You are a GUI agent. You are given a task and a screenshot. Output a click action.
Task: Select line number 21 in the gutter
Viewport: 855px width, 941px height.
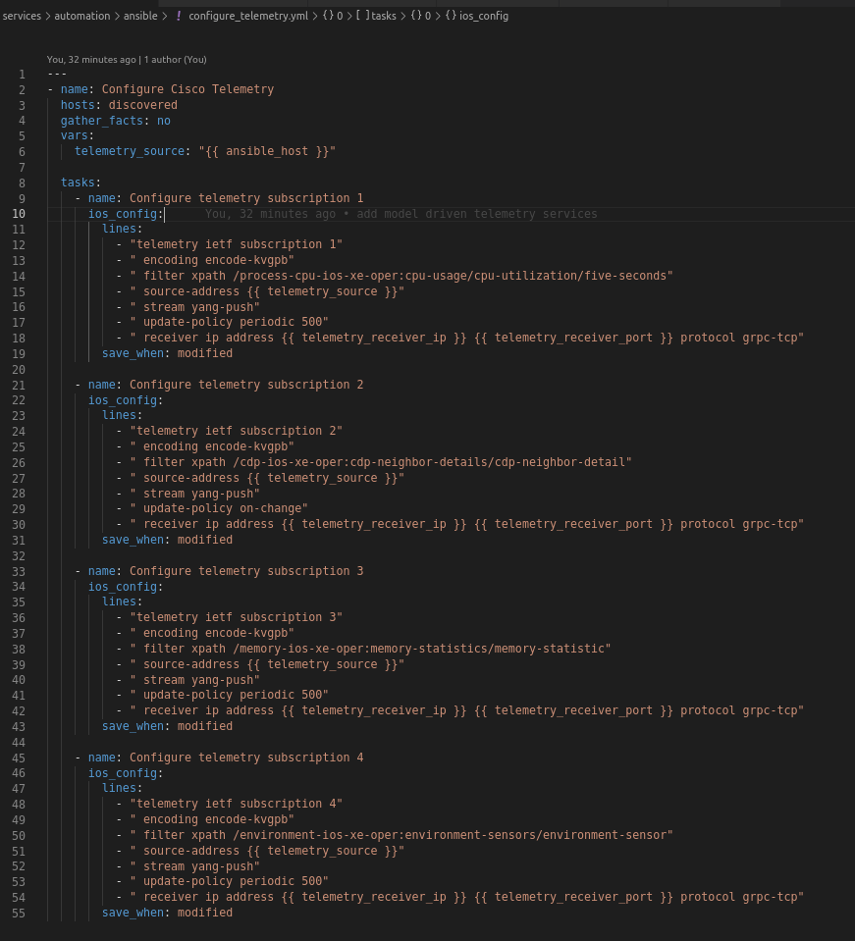[20, 385]
